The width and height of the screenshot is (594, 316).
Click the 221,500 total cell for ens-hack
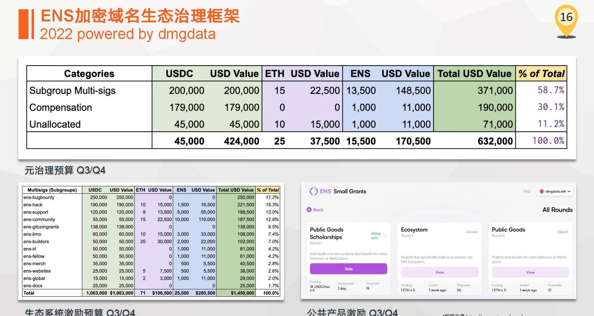click(246, 205)
